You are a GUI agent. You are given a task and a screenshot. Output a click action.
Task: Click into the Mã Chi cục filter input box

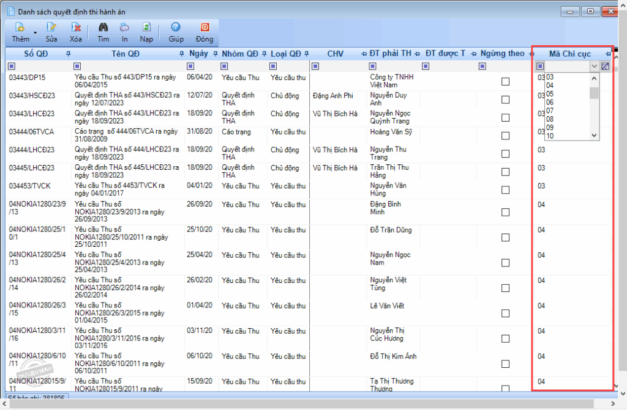(x=567, y=66)
